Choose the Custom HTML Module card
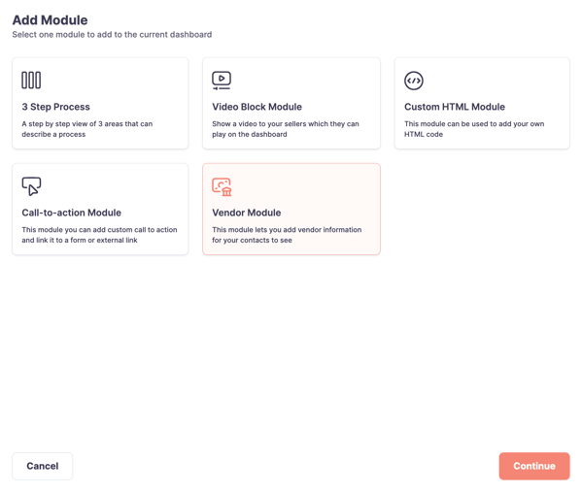The height and width of the screenshot is (493, 582). [x=482, y=103]
